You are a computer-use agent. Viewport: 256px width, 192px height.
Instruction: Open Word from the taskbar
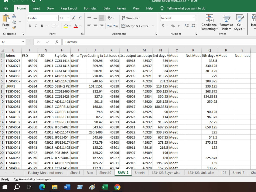[x=67, y=187]
